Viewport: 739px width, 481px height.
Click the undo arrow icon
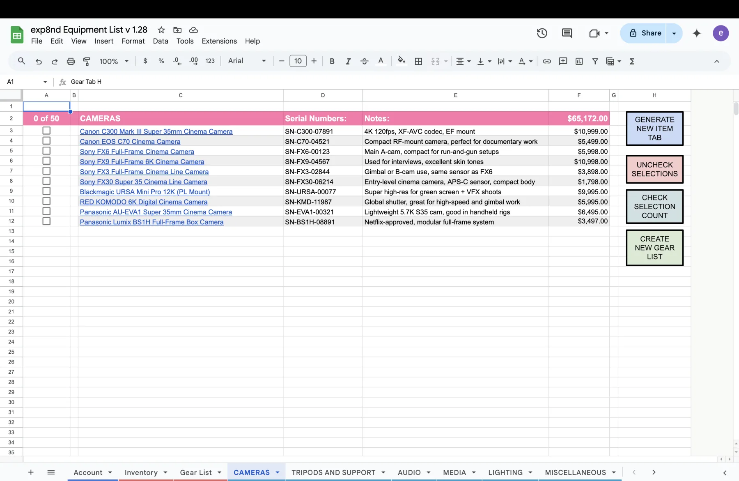[x=39, y=61]
